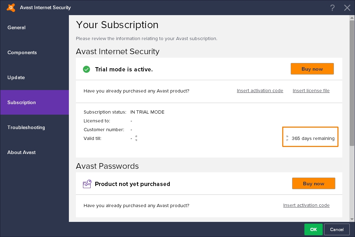This screenshot has width=355, height=237.
Task: Click the 365 days remaining box
Action: (310, 137)
